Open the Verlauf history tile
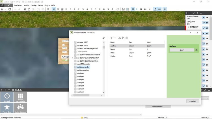This screenshot has height=119, width=212. 7,97
